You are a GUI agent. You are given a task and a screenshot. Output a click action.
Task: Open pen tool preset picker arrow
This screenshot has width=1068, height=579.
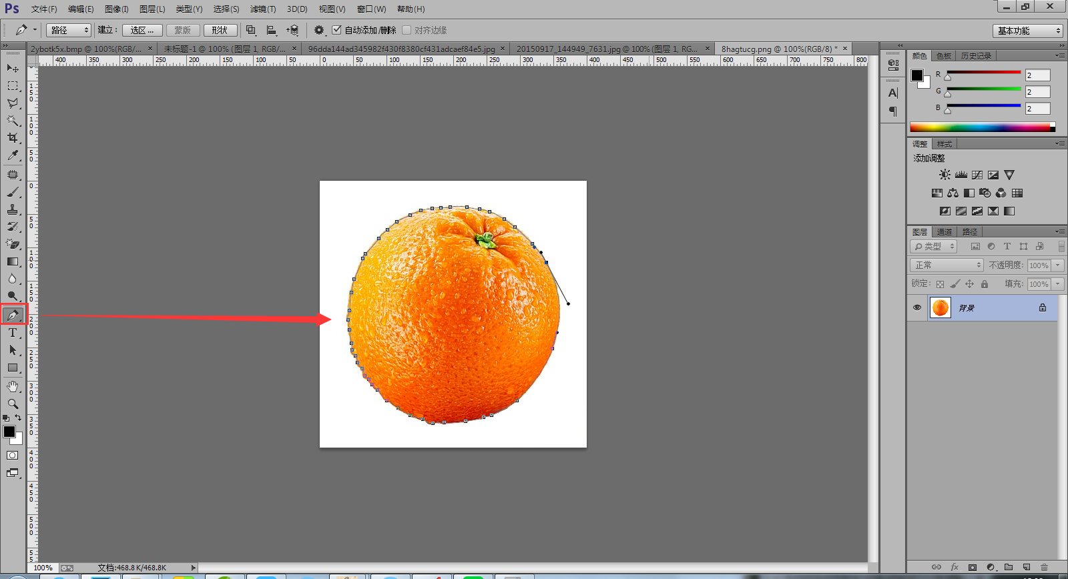35,29
